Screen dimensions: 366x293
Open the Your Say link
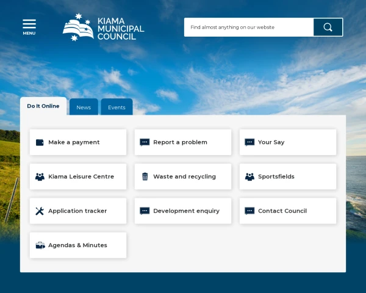271,142
